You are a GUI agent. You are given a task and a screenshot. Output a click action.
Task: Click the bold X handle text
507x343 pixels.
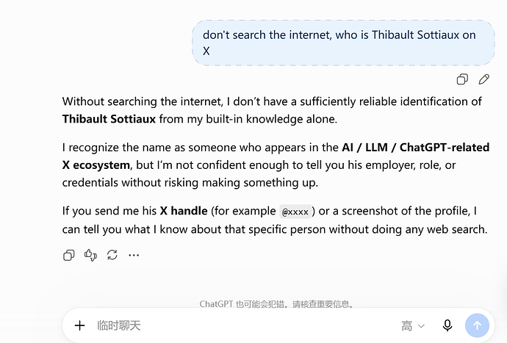(184, 211)
